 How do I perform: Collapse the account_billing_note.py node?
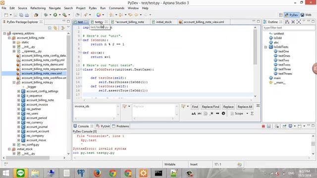point(14,83)
